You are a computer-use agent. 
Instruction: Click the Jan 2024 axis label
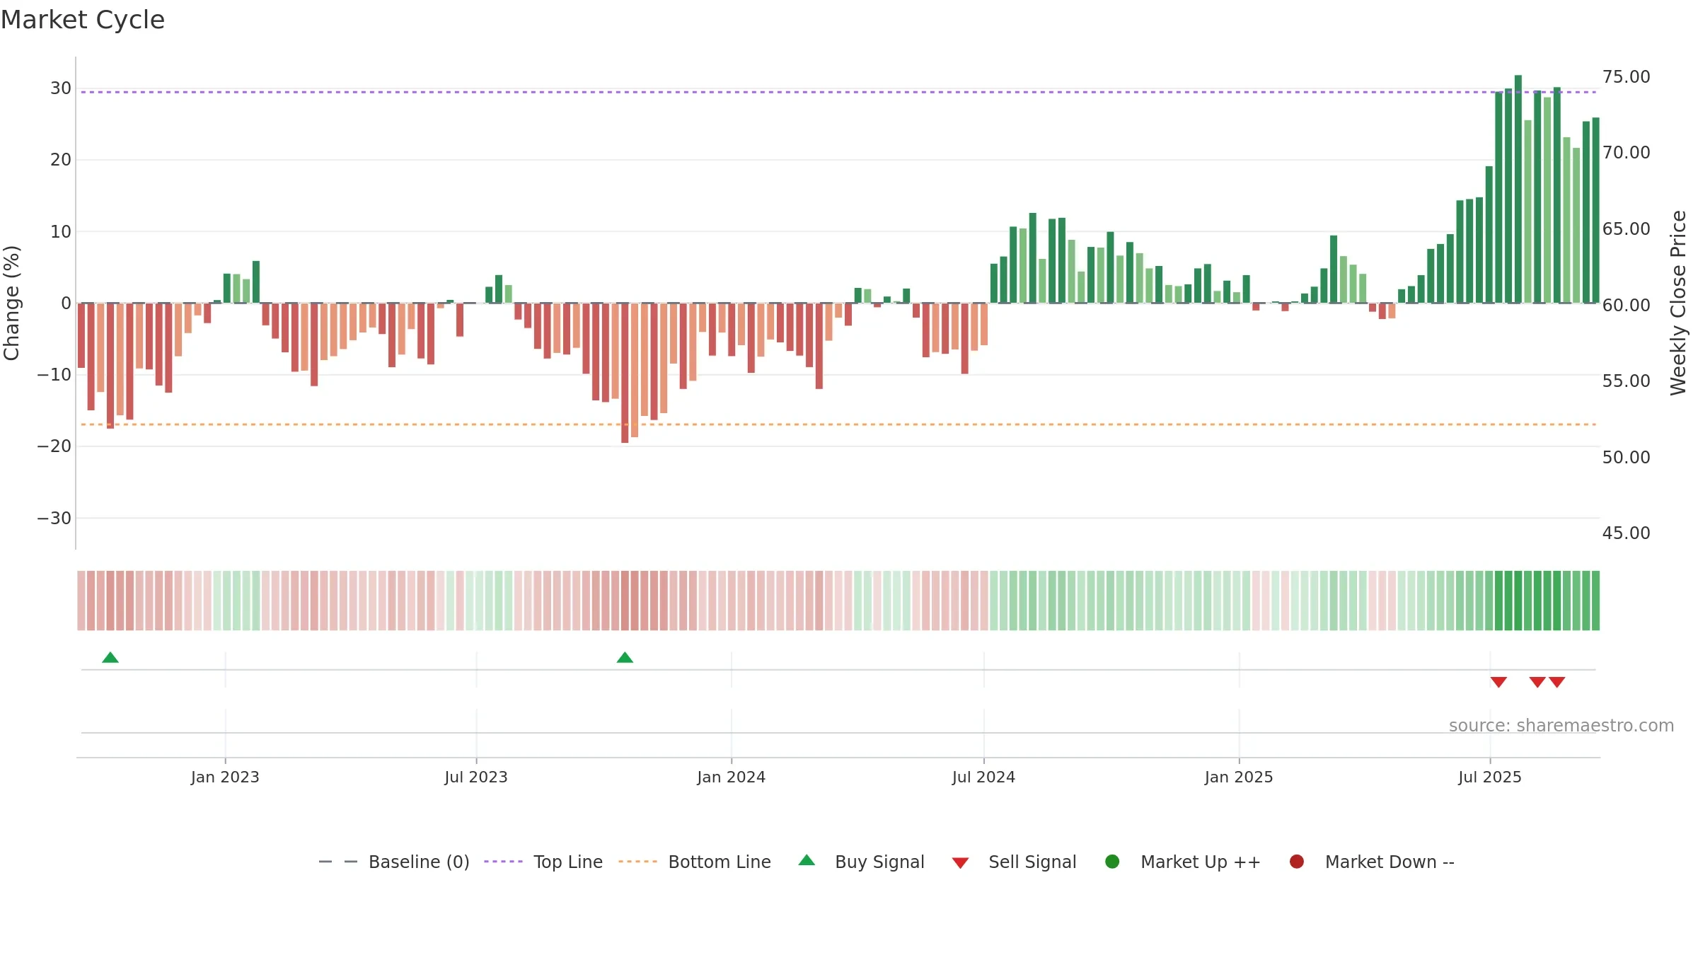(x=731, y=777)
